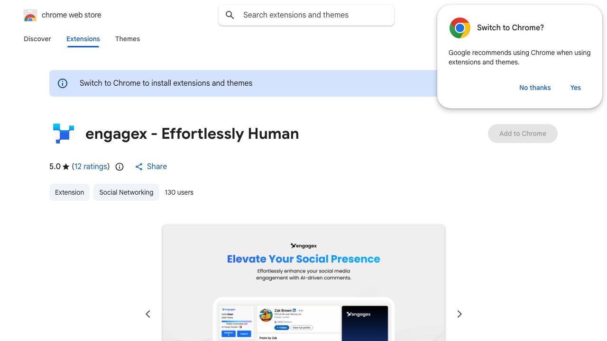
Task: Focus the Search extensions and themes field
Action: (306, 15)
